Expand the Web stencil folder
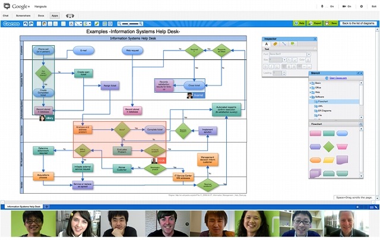380x240 pixels. click(310, 92)
